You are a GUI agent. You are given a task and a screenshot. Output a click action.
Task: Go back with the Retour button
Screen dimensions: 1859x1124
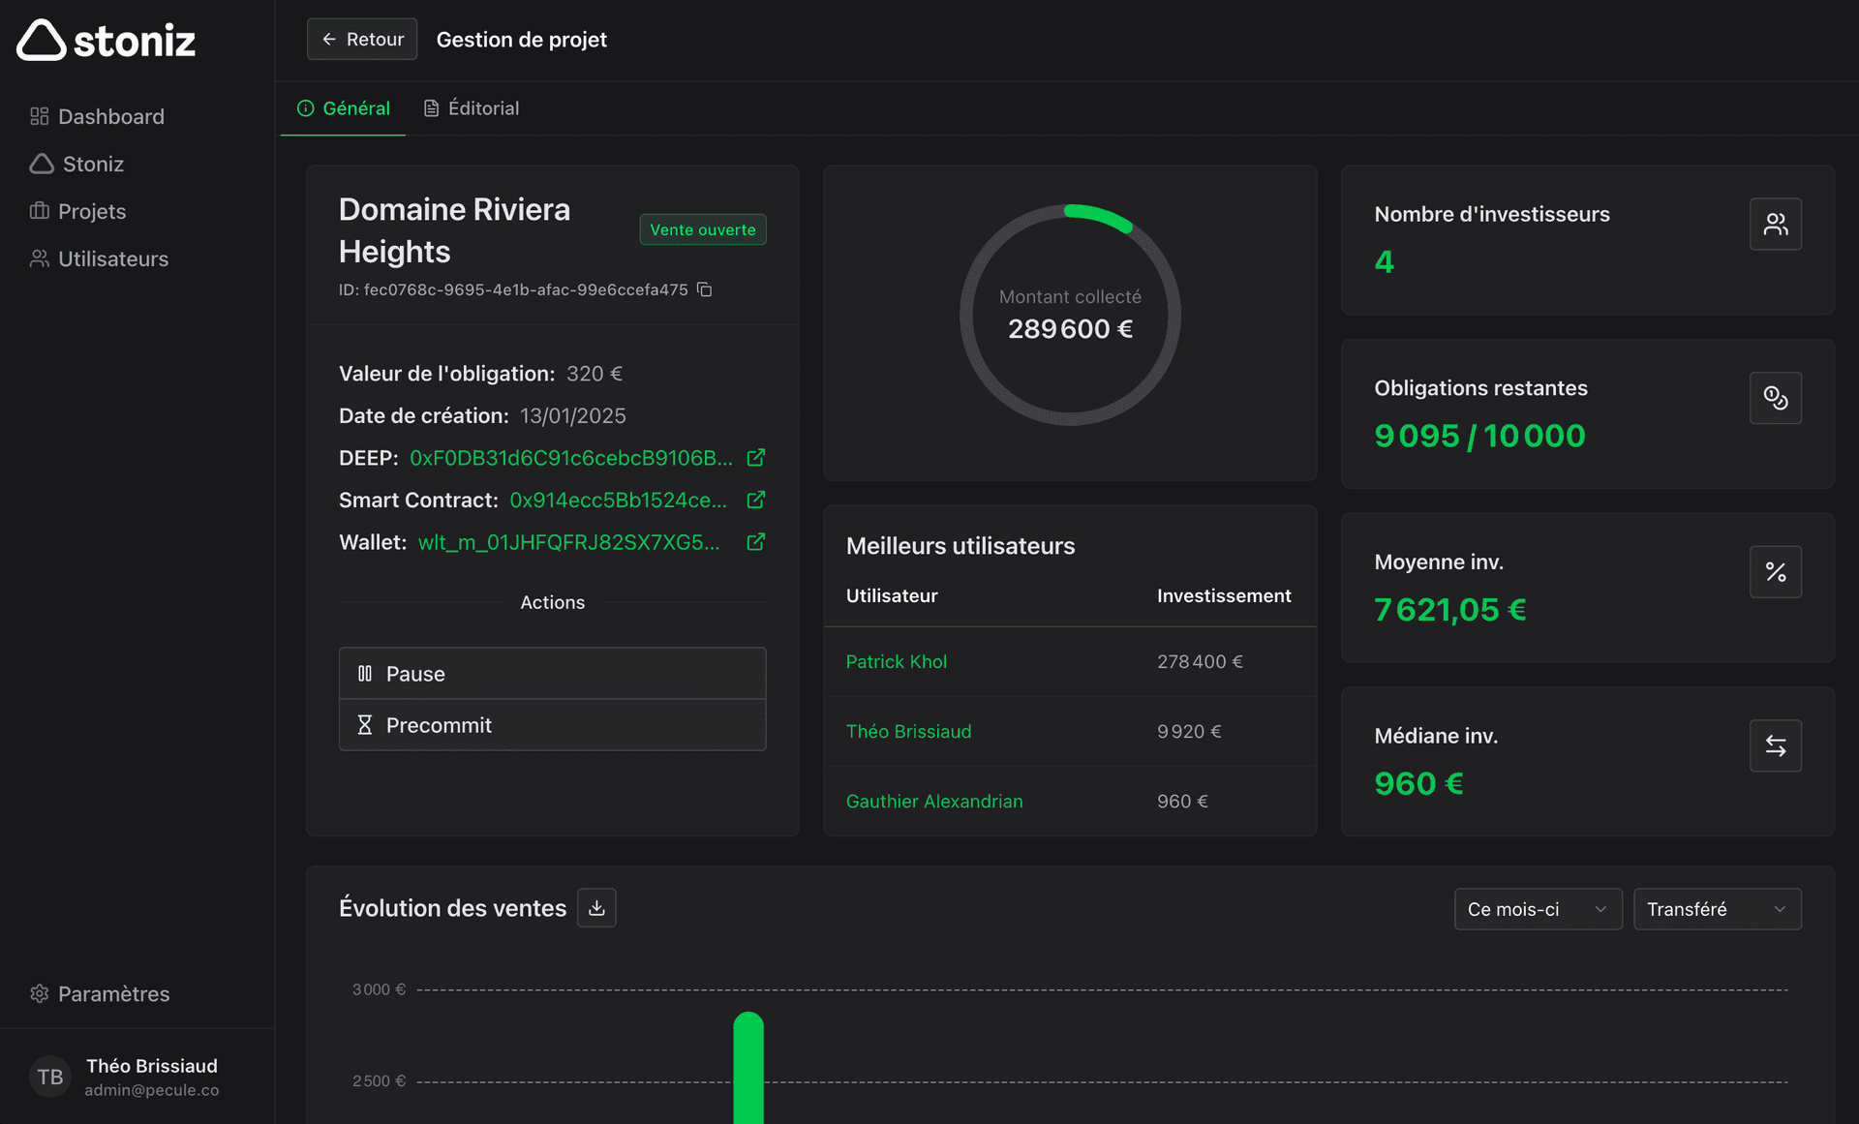[x=362, y=40]
